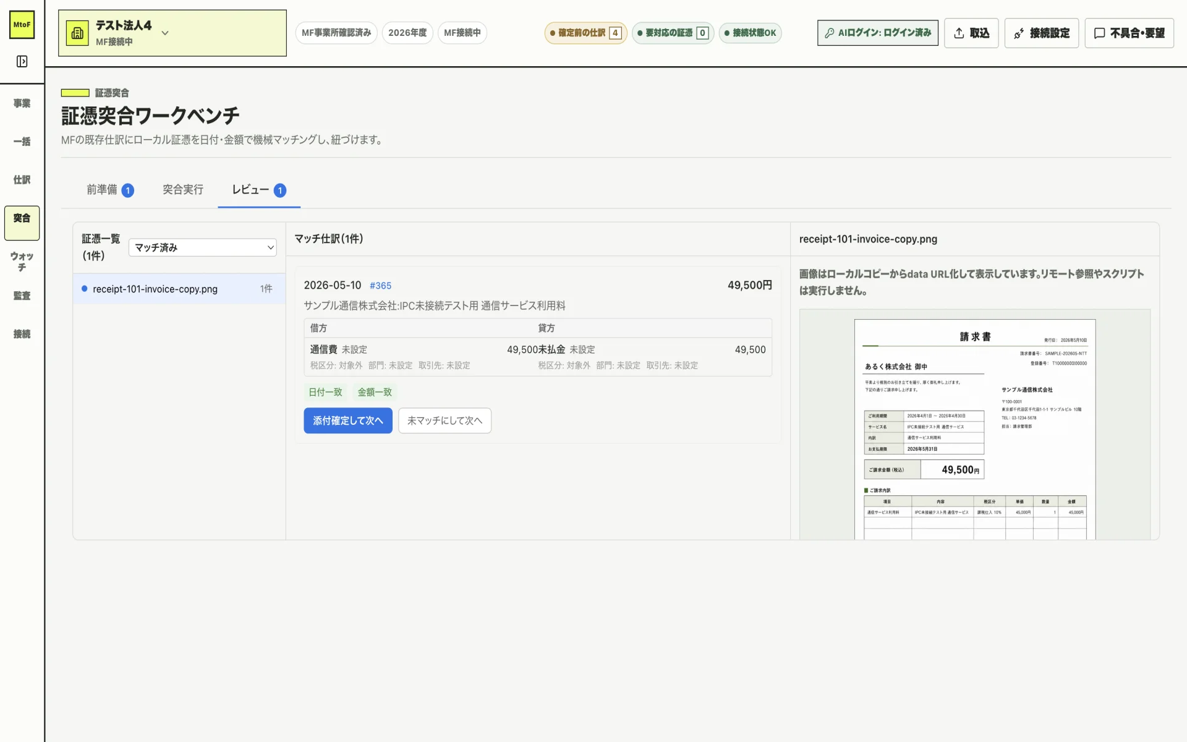Image resolution: width=1187 pixels, height=742 pixels.
Task: Click the 金額一致 tag
Action: coord(375,392)
